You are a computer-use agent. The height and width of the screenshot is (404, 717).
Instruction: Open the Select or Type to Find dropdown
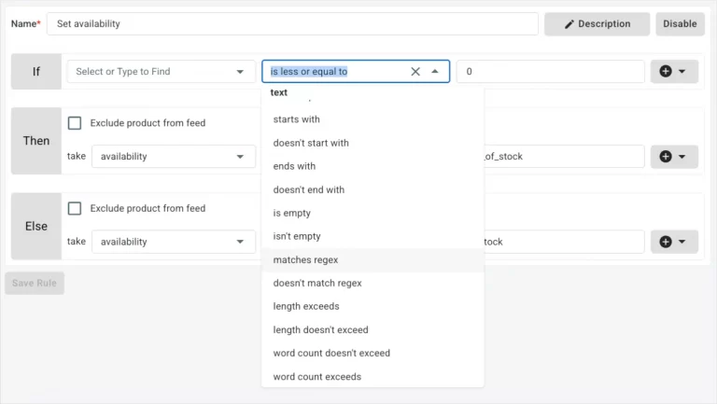(x=161, y=72)
